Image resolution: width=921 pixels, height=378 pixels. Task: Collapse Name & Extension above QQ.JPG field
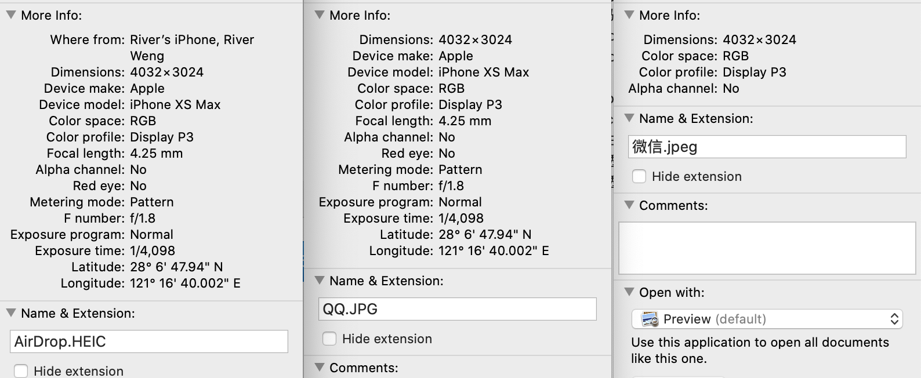click(x=319, y=281)
